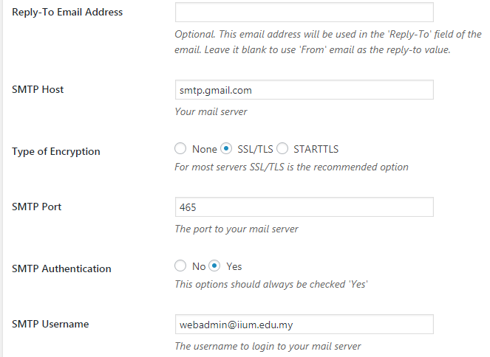Click the SMTP Username input field
The image size is (490, 357).
pos(304,325)
